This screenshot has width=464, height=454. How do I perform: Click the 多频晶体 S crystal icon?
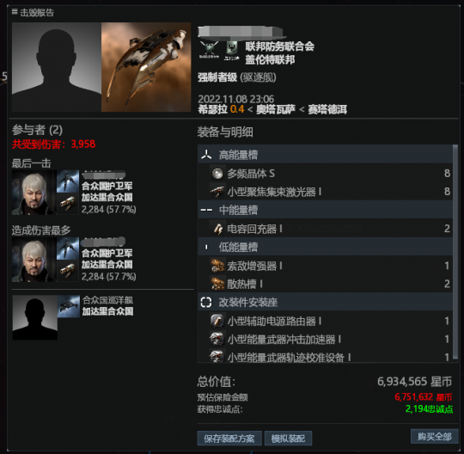point(217,173)
